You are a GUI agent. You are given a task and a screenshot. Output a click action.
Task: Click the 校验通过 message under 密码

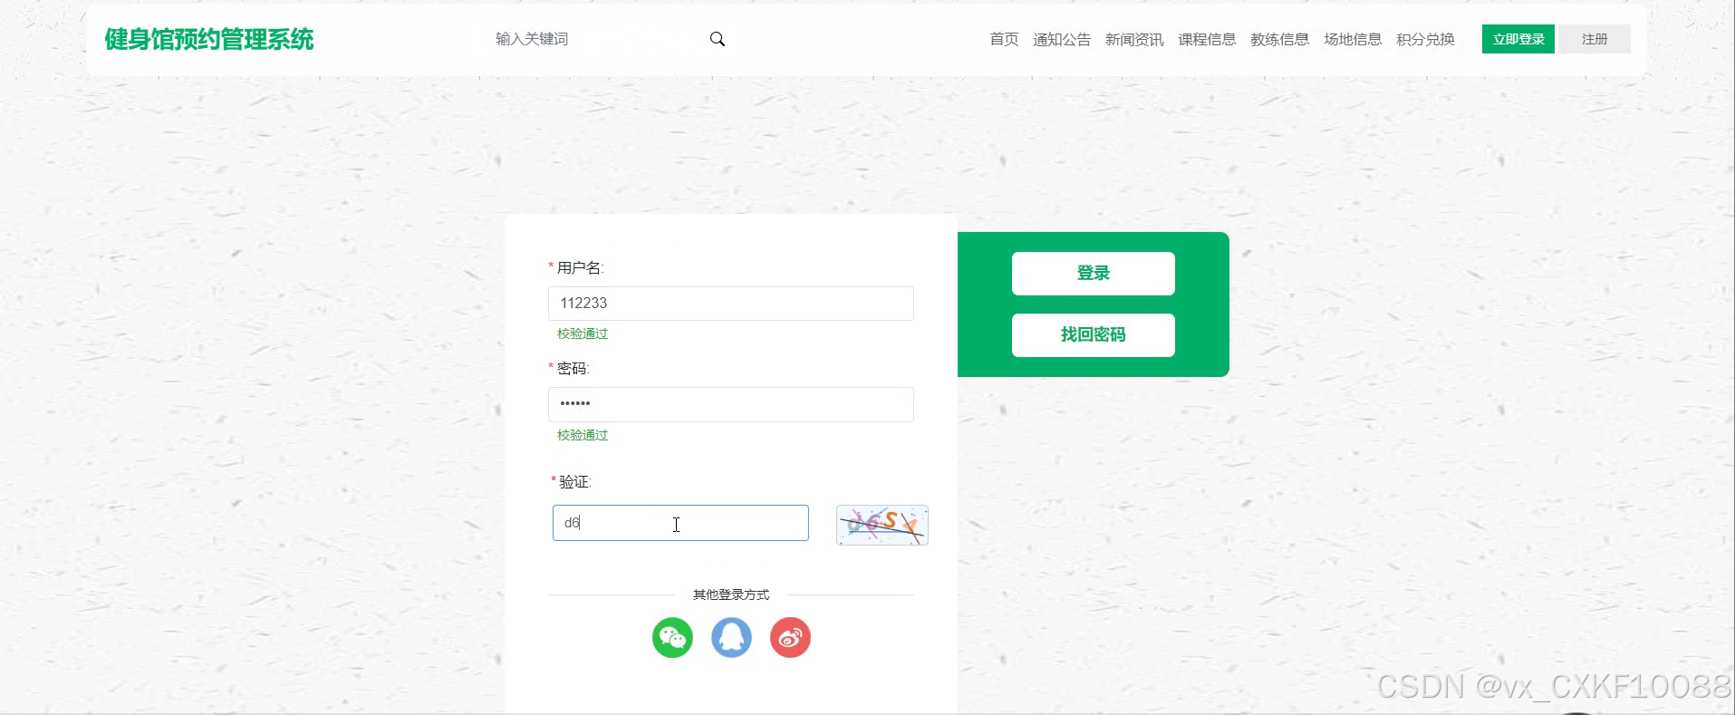583,435
